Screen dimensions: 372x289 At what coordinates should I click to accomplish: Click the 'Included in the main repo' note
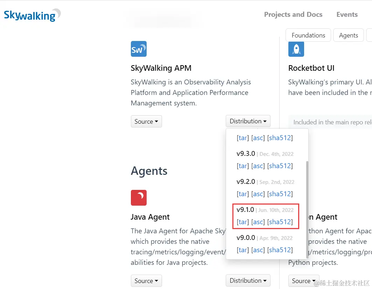[330, 122]
